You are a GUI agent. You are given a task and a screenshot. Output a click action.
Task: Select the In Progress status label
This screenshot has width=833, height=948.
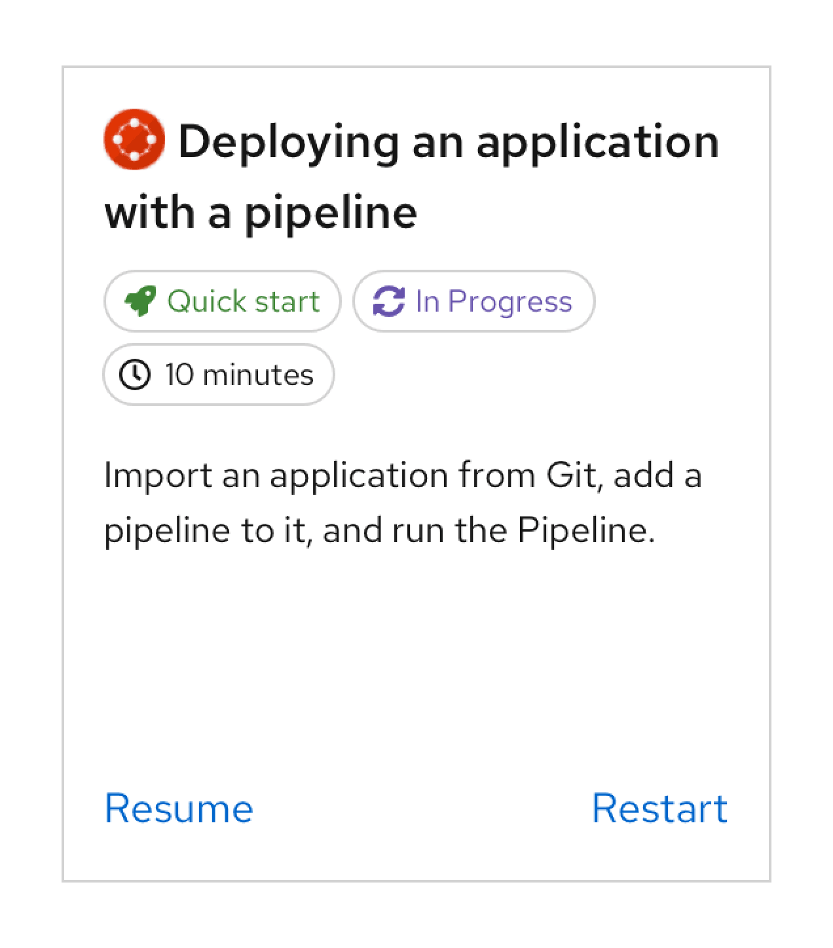pos(473,301)
